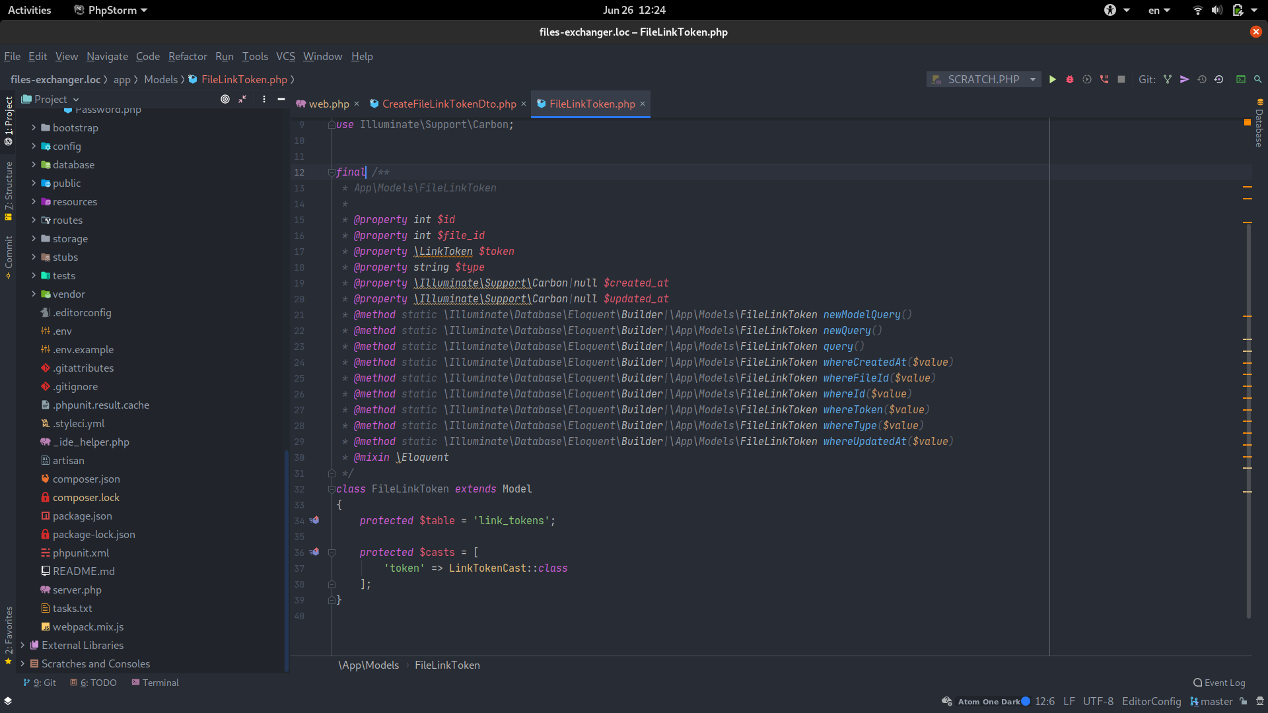Screen dimensions: 1268x713
Task: Open the TODO tool window
Action: 93,683
